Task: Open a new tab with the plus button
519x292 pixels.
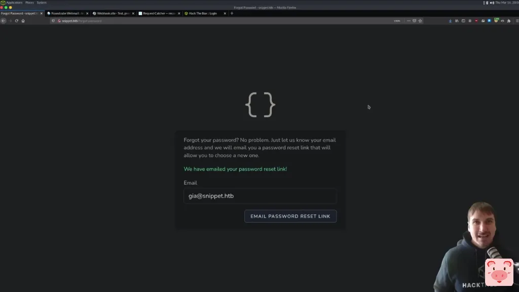Action: (x=232, y=14)
